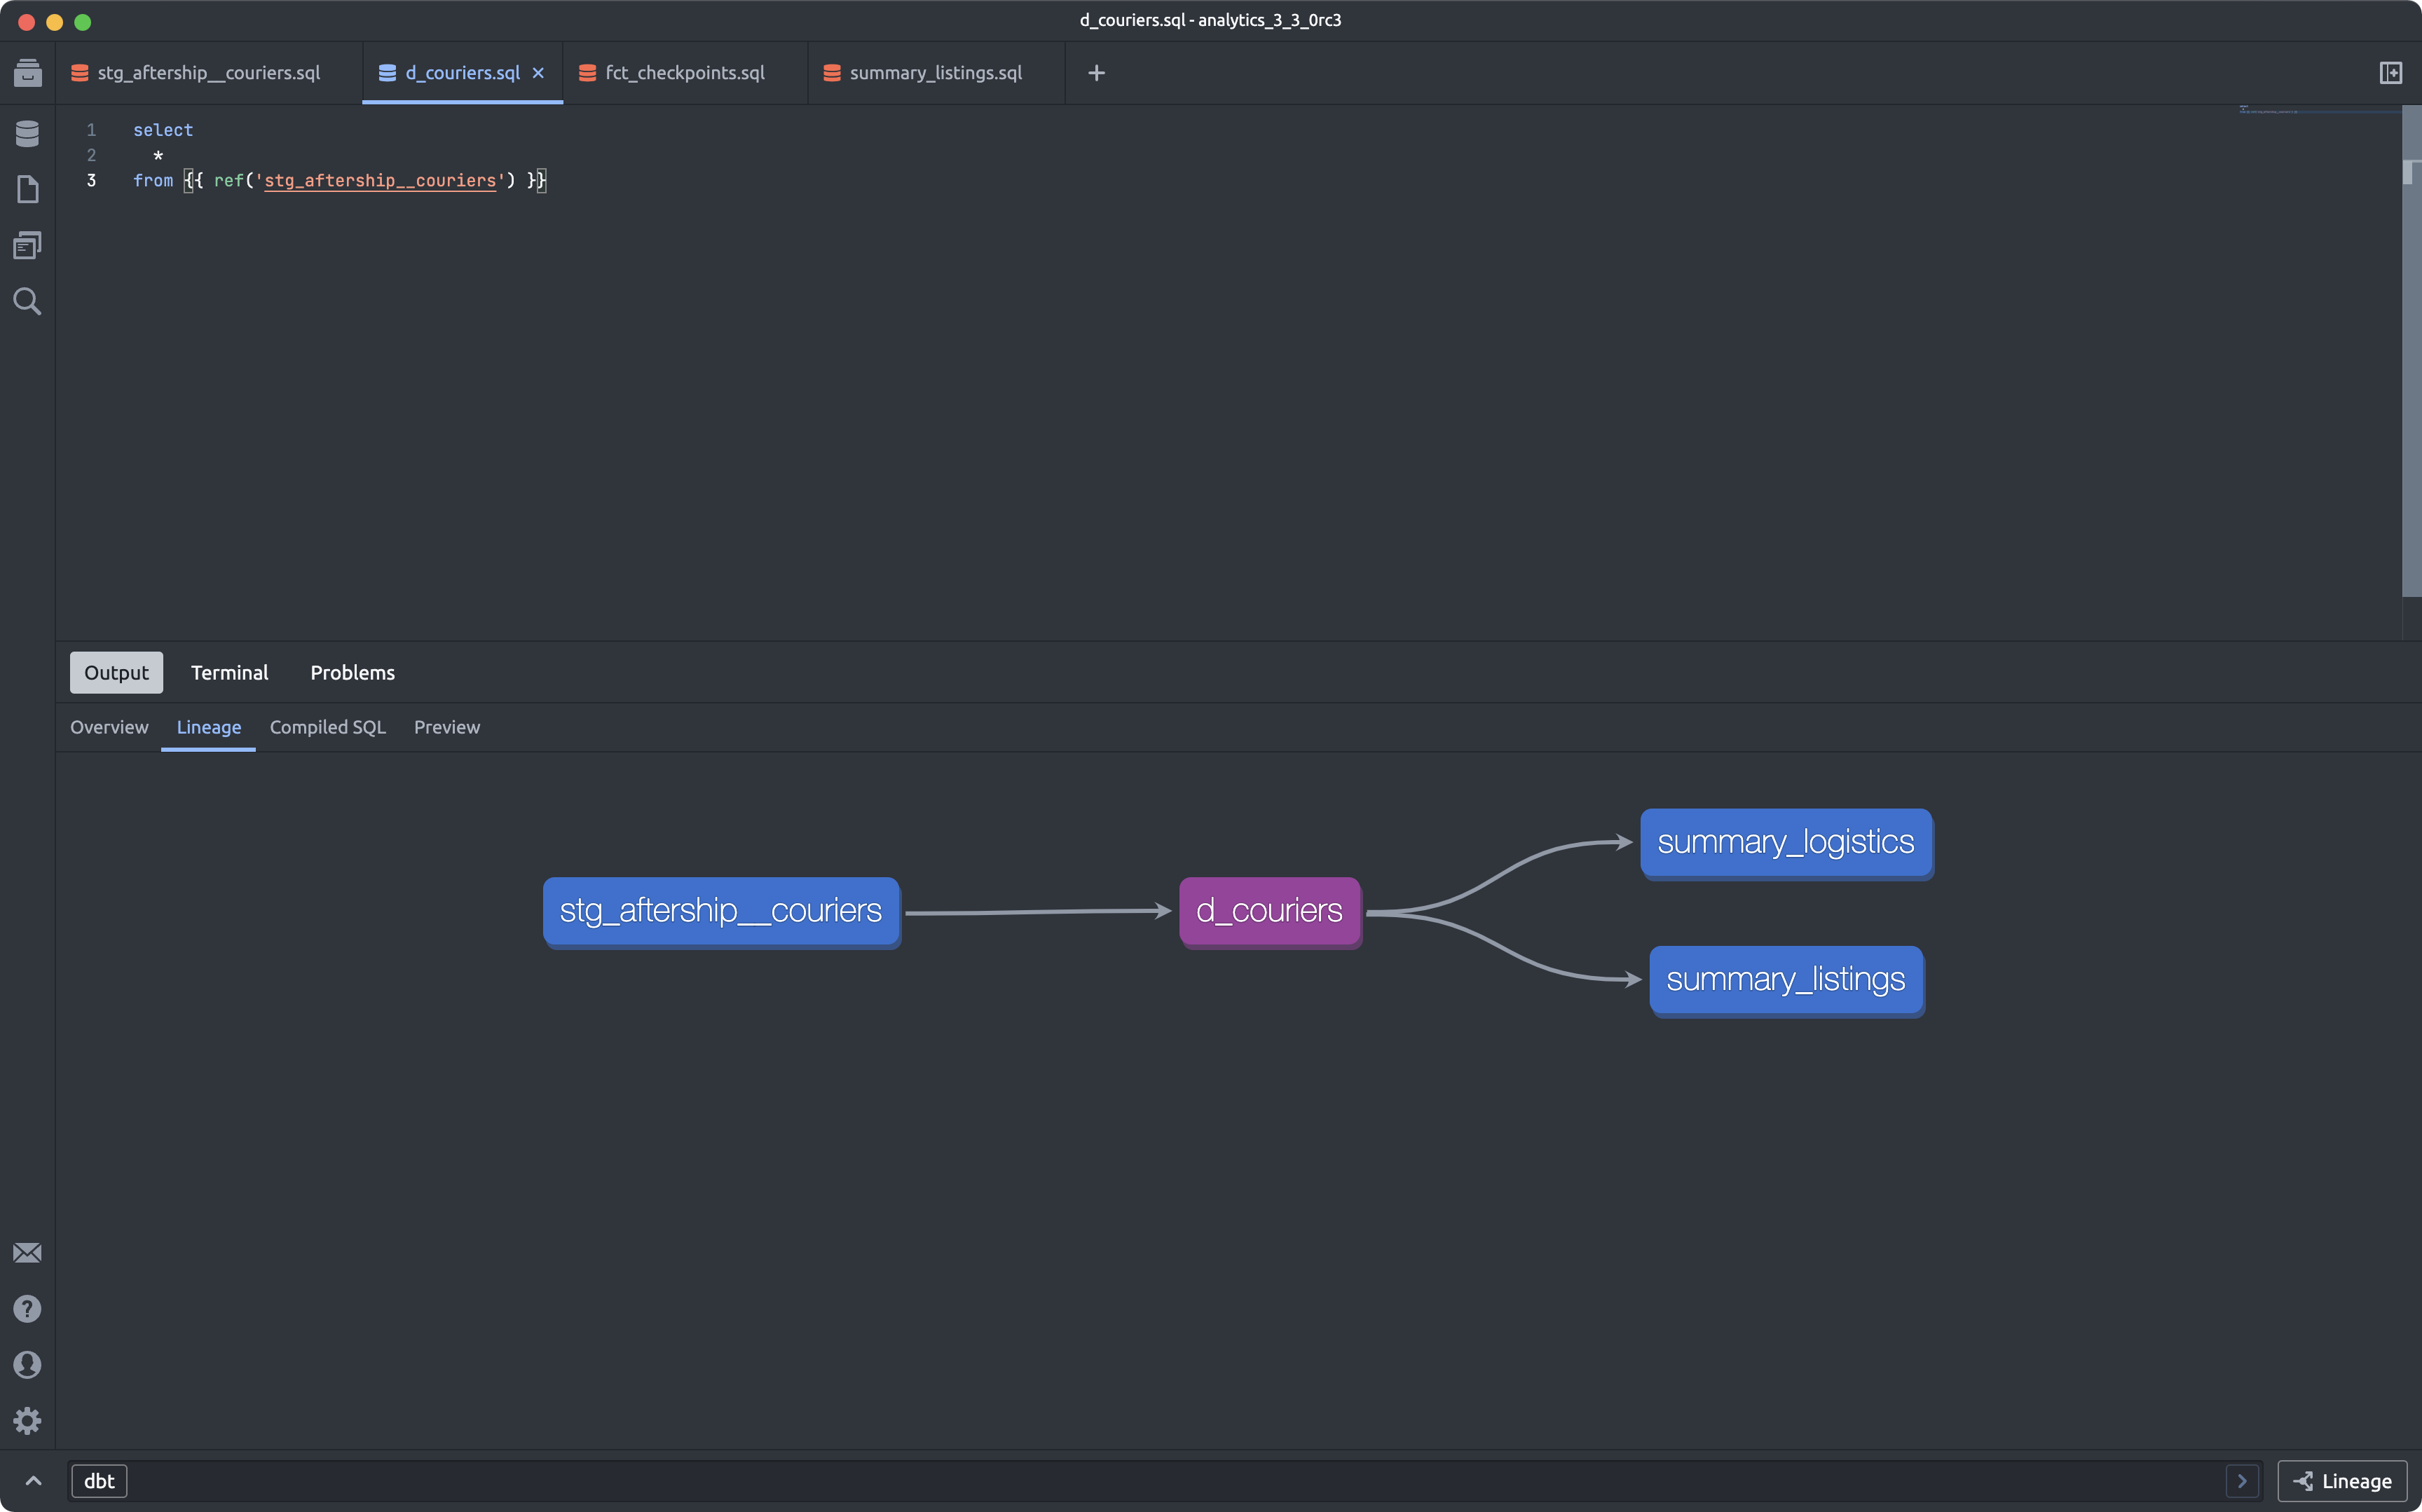The image size is (2422, 1512).
Task: Click line number 3 in gutter
Action: [91, 181]
